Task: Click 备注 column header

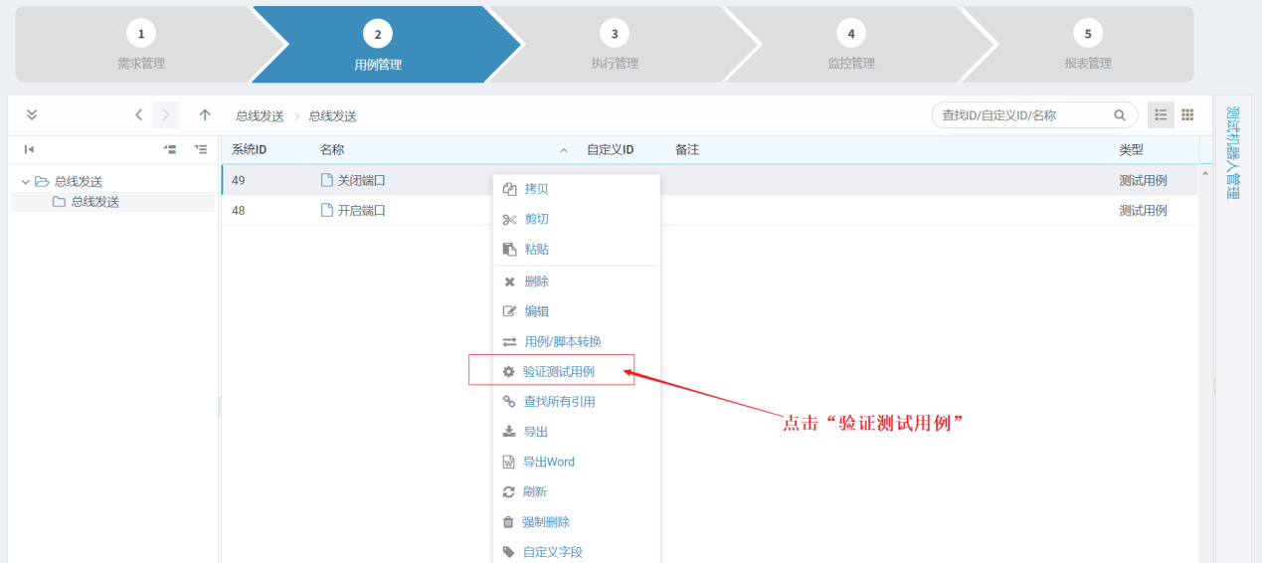Action: [687, 150]
